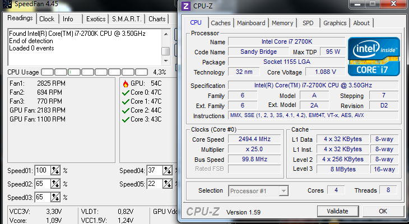Open the SpeedFan Info tab
The image size is (409, 224).
pos(68,19)
